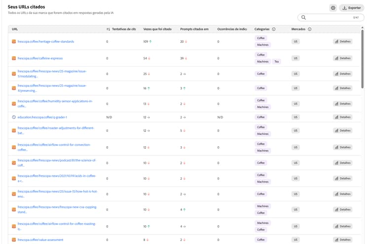
Task: Click circular icon beside q-grader-1 URL
Action: point(14,117)
